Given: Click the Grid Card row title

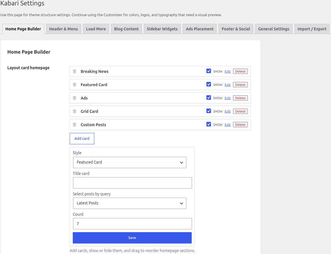Looking at the screenshot, I should pos(89,111).
